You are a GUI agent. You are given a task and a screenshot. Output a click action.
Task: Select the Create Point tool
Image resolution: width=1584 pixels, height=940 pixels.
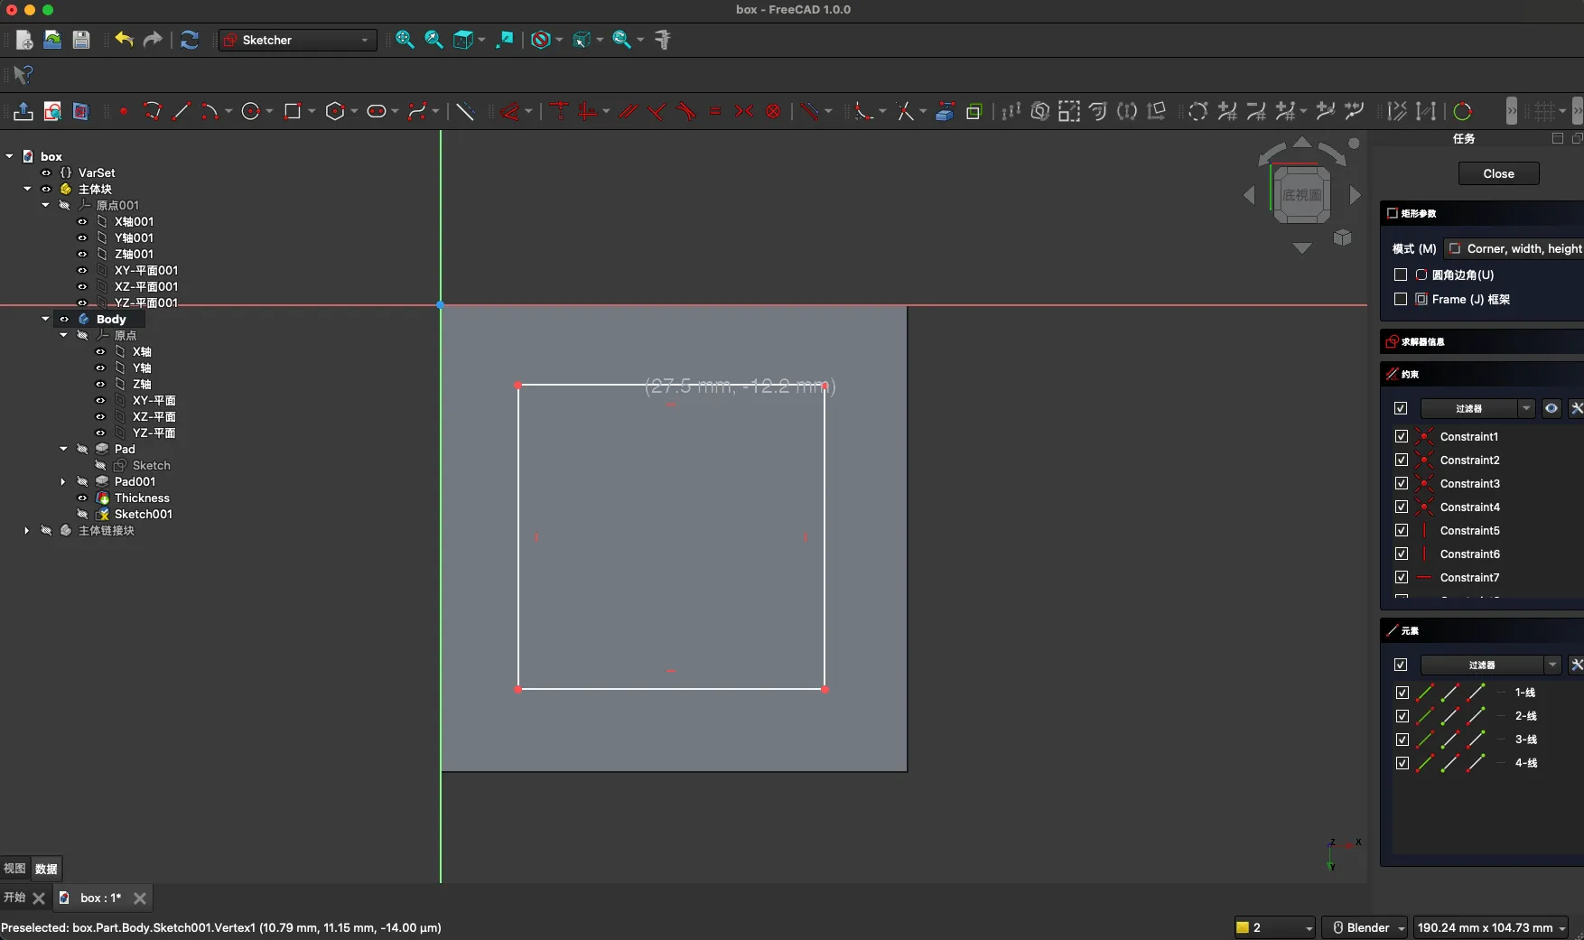124,111
